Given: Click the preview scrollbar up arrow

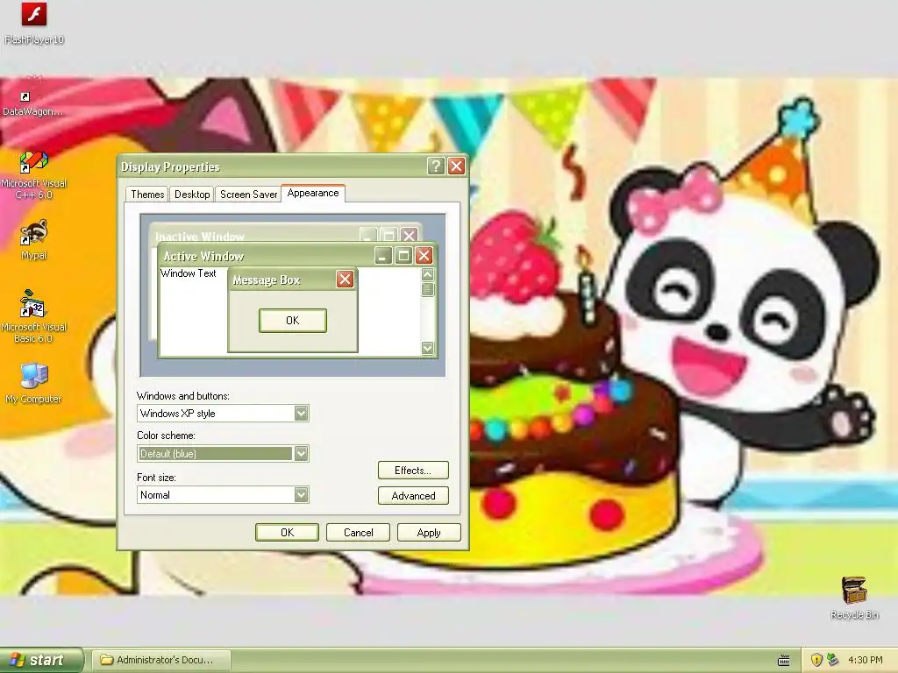Looking at the screenshot, I should click(x=427, y=274).
